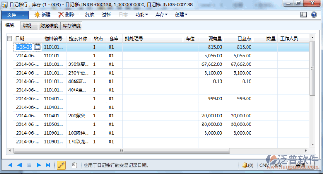Open the help question mark icon
Image resolution: width=323 pixels, height=174 pixels.
click(314, 15)
